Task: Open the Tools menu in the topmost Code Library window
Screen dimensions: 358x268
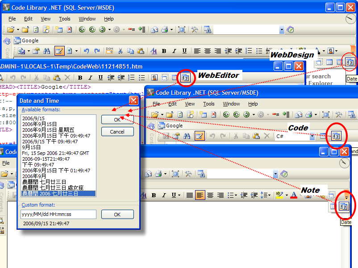Action: coord(64,19)
